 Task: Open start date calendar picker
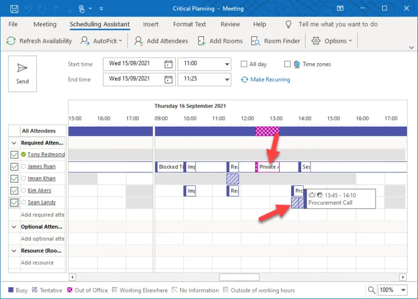click(169, 64)
